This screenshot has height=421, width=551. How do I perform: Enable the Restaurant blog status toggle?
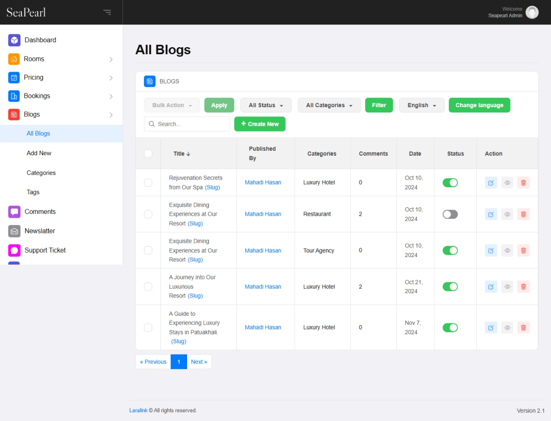click(x=450, y=214)
